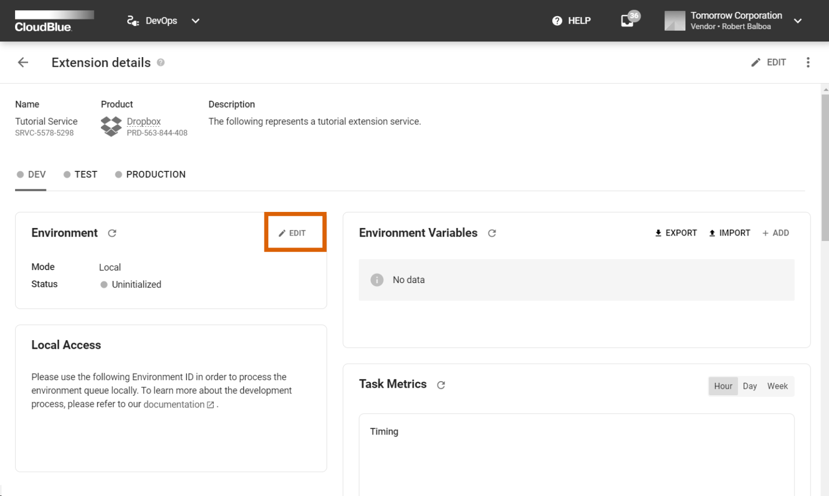Switch to the TEST environment tab
829x496 pixels.
point(80,175)
